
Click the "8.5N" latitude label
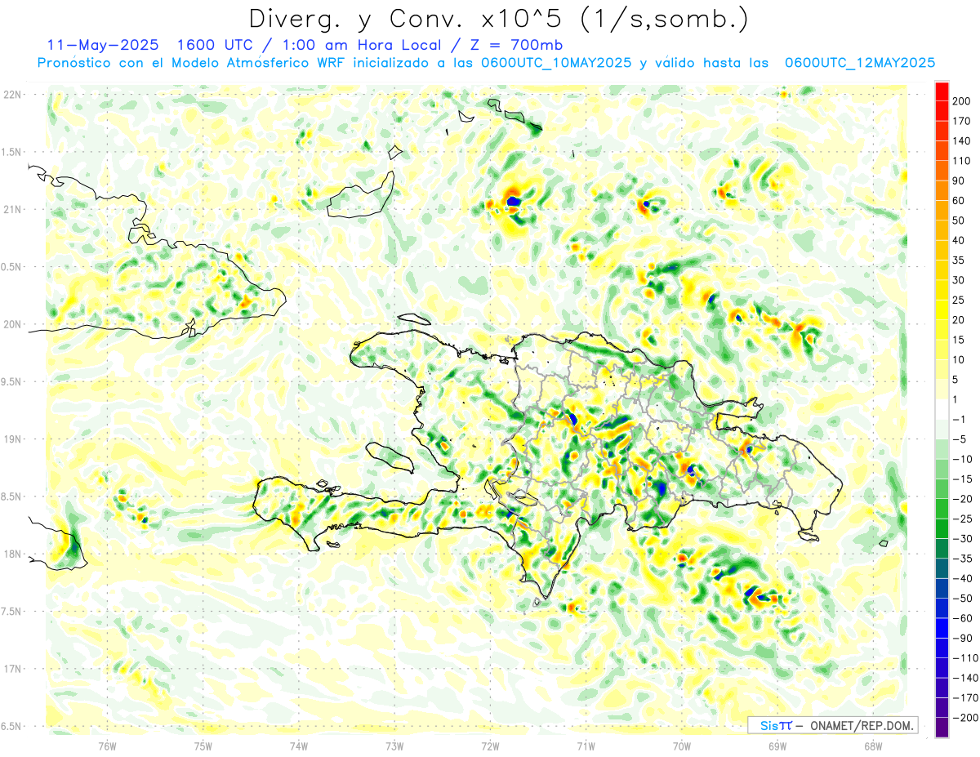11,497
